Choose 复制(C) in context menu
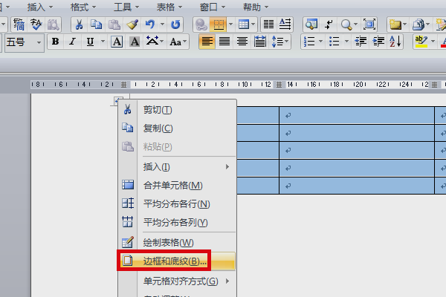This screenshot has height=297, width=446. click(x=177, y=128)
